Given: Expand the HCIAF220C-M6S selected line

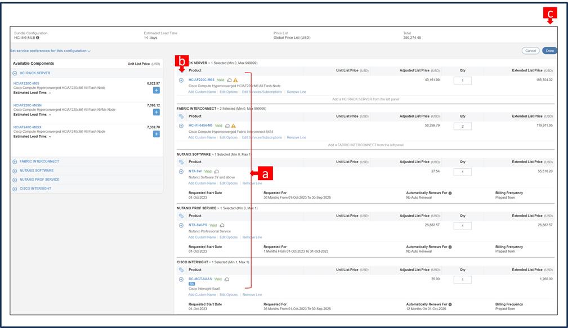Looking at the screenshot, I should [181, 80].
